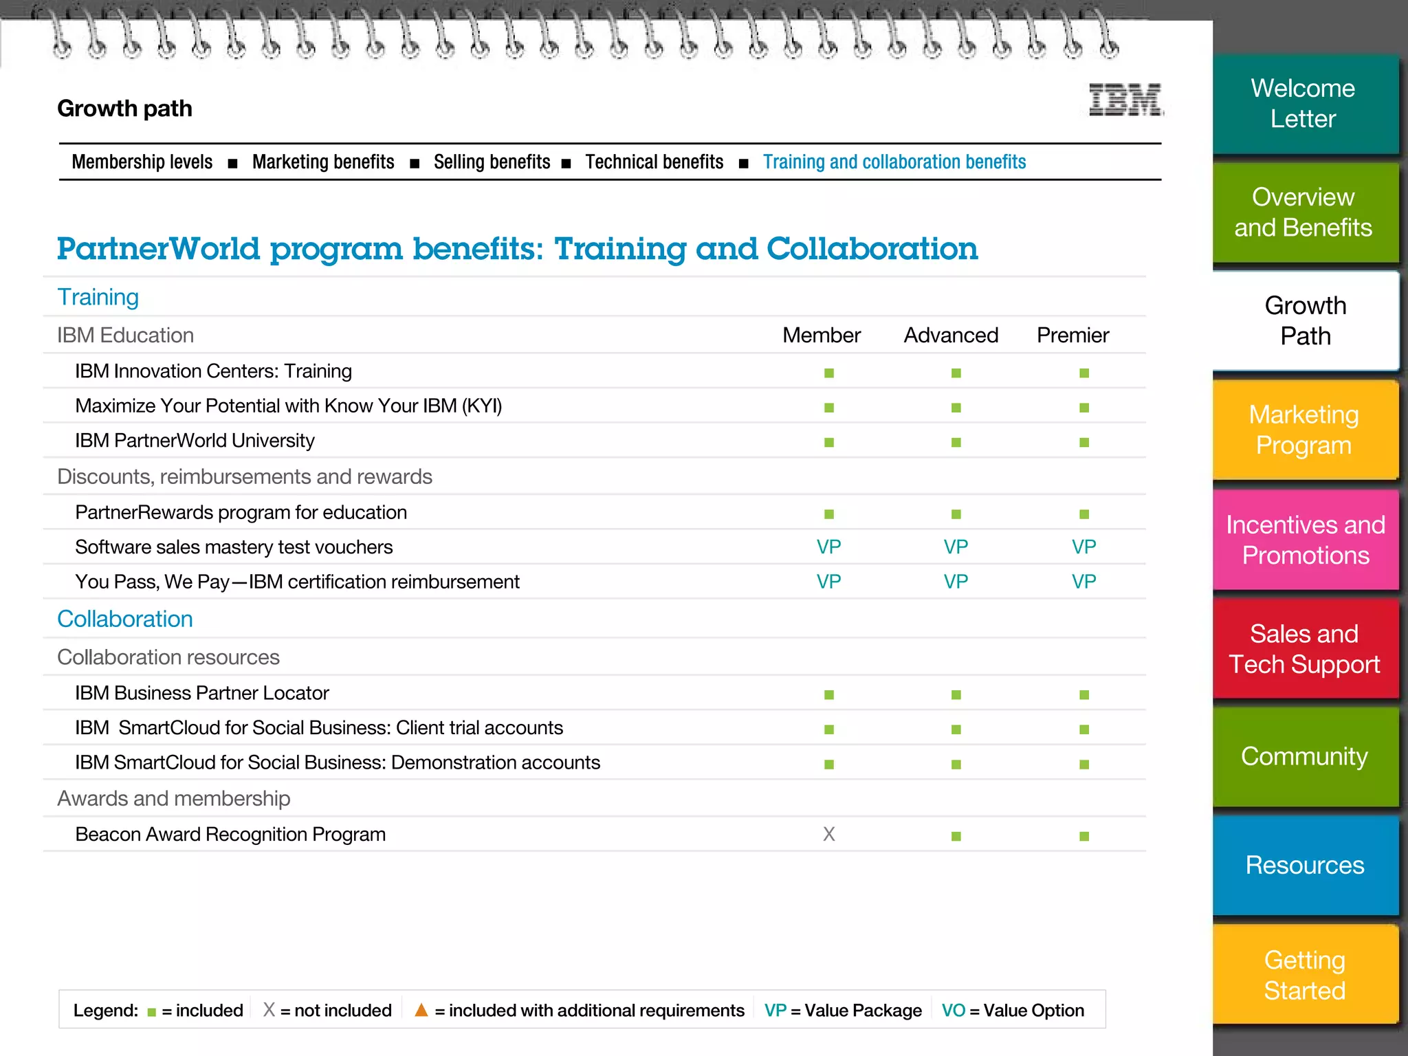Click SmartCloud Client trial accounts row label
Image resolution: width=1408 pixels, height=1056 pixels.
click(x=319, y=728)
